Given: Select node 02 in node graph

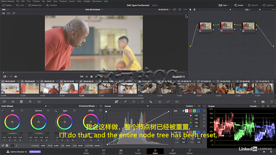Looking at the screenshot, I should tap(248, 27).
